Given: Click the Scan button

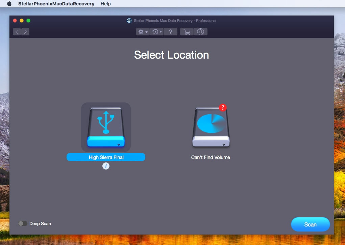Looking at the screenshot, I should (x=310, y=224).
